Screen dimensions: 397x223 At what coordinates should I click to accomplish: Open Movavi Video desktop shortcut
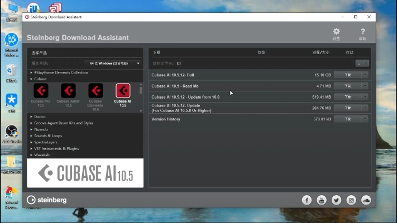(x=11, y=45)
